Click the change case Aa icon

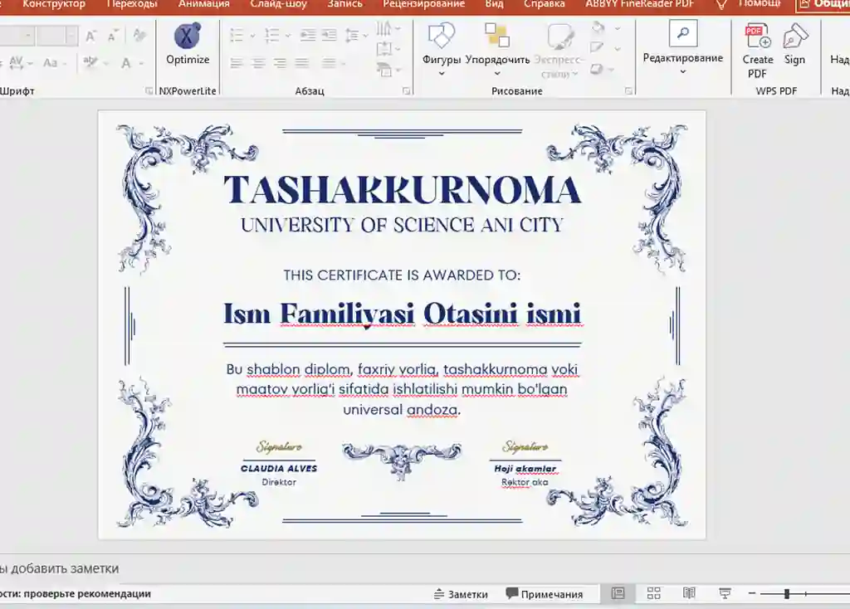51,63
